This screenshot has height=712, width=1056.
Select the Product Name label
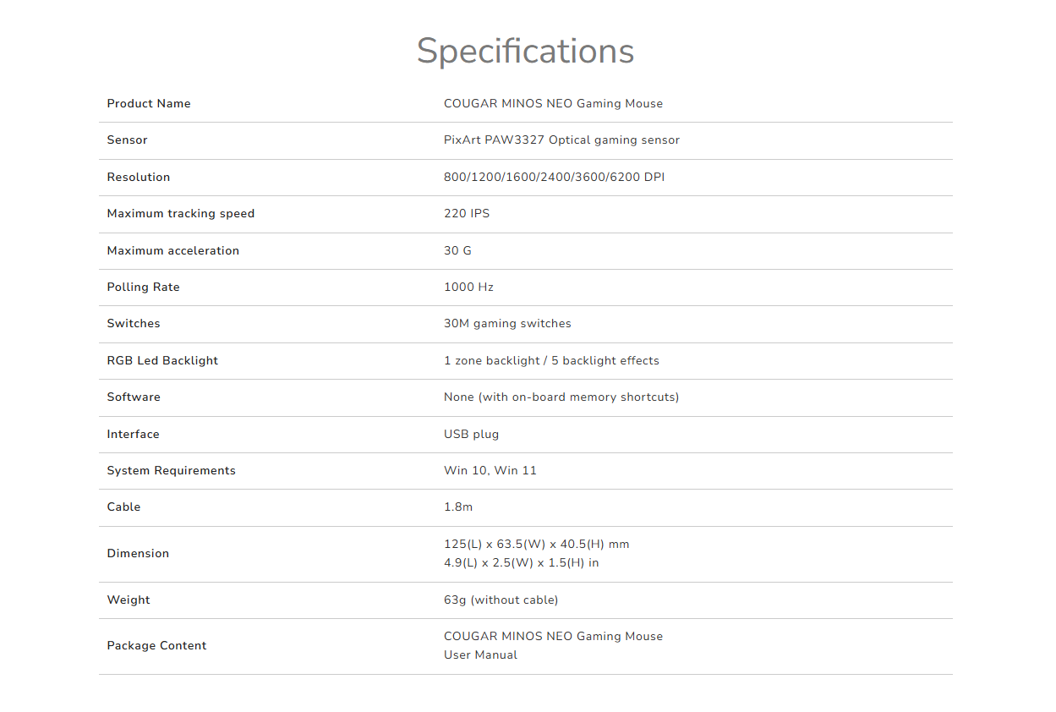coord(149,104)
